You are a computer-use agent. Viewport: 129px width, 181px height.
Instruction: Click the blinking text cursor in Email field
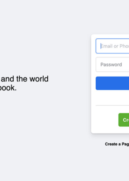[101, 46]
